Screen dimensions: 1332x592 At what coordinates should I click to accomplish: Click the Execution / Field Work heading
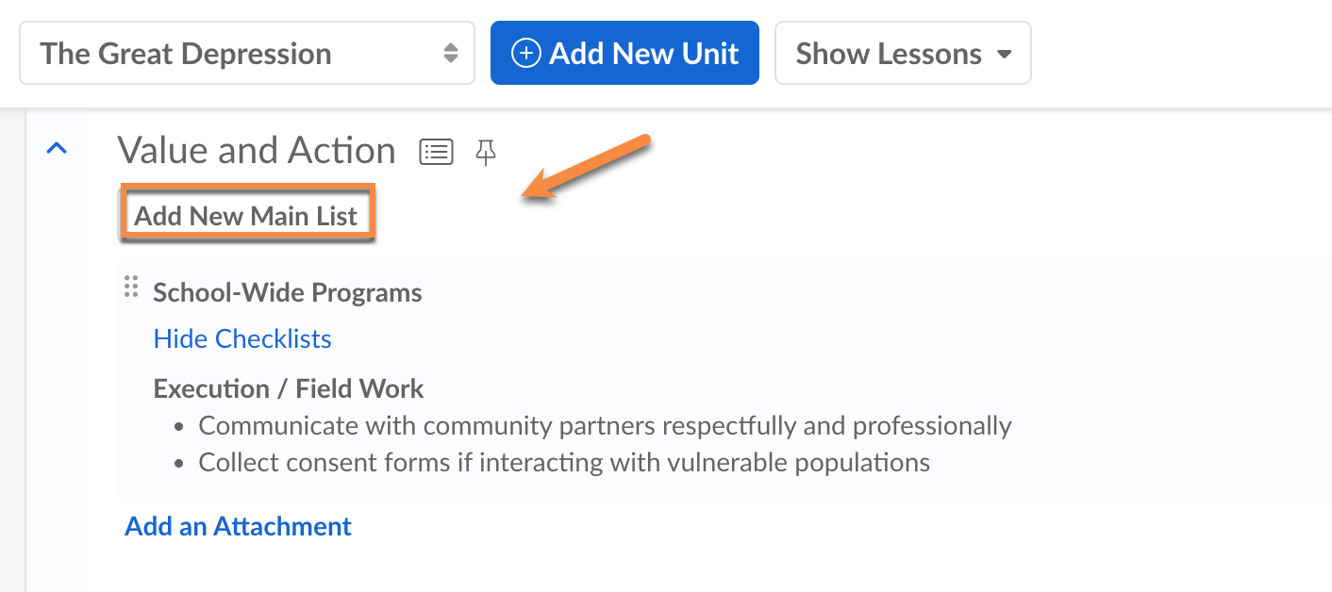click(289, 388)
